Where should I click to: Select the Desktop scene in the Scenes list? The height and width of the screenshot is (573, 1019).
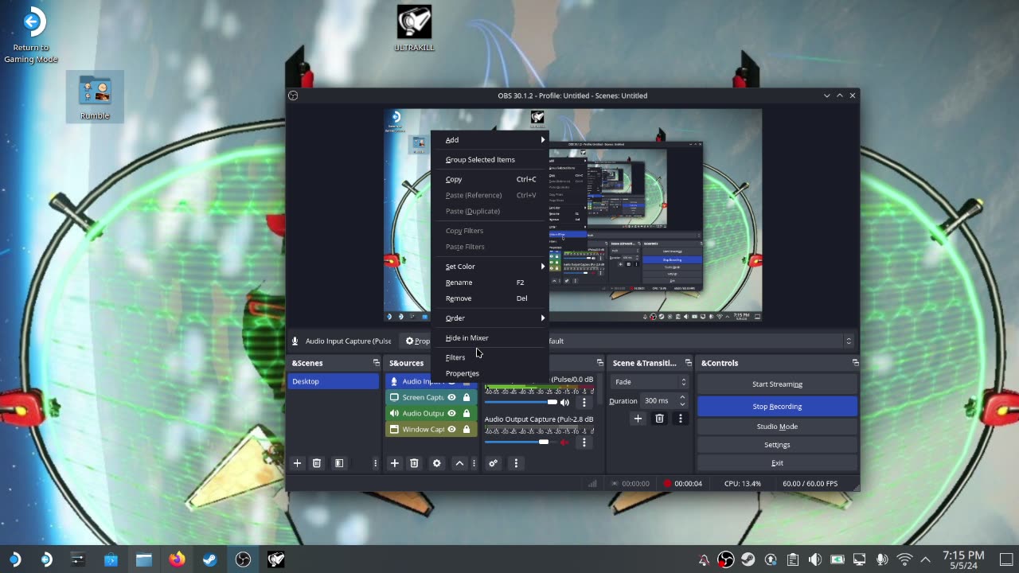pos(333,381)
